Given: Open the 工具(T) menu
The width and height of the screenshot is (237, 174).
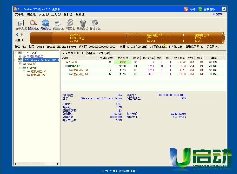Looking at the screenshot, I should [56, 14].
